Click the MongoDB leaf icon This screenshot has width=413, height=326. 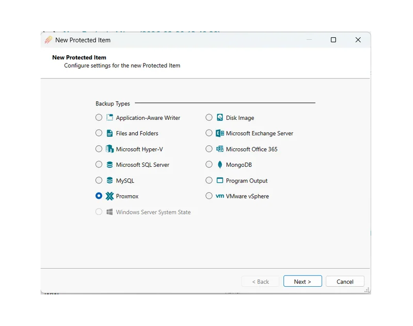pos(219,165)
